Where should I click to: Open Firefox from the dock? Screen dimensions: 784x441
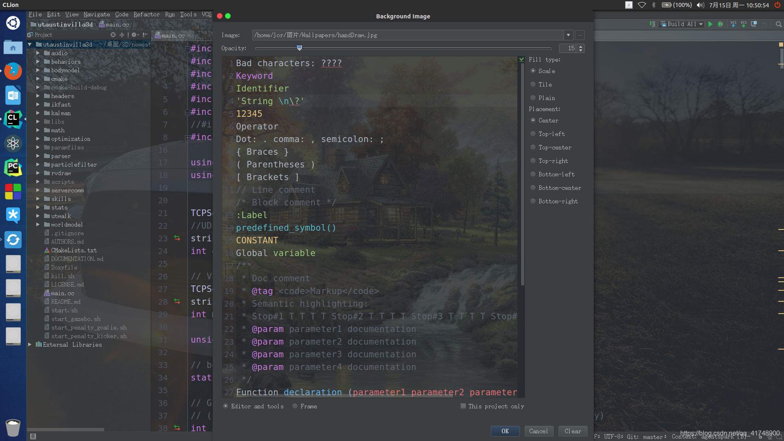13,71
